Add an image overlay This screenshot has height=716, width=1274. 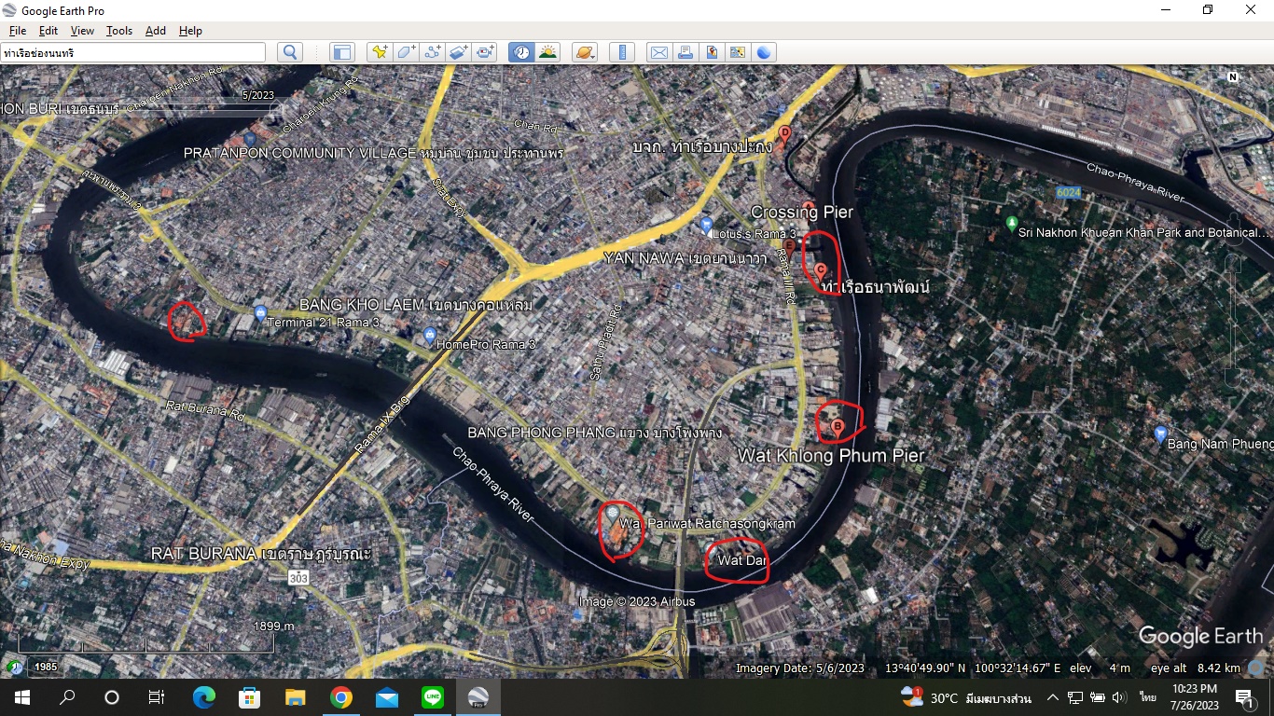tap(458, 52)
